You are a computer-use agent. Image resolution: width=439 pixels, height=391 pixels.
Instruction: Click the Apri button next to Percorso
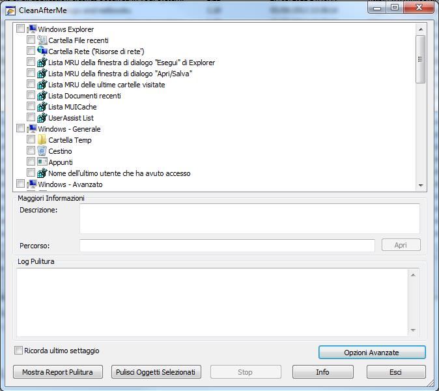pos(401,245)
